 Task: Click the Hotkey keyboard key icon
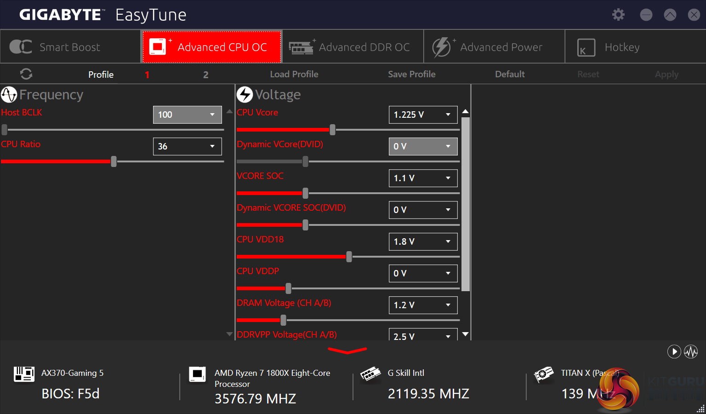[586, 47]
